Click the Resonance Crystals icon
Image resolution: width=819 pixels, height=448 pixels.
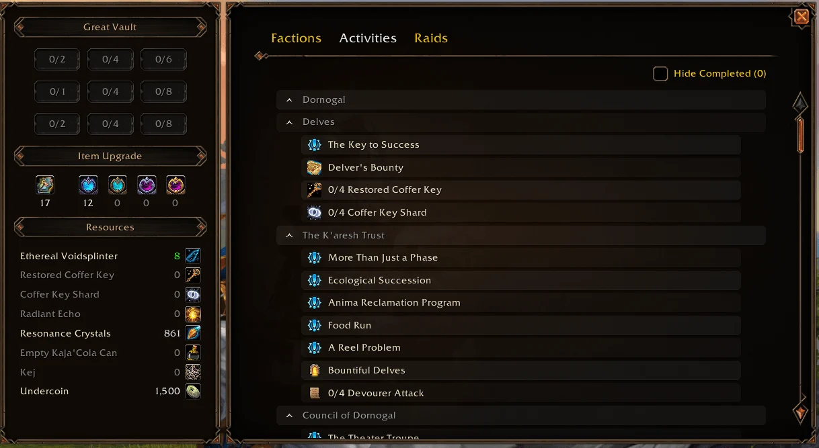point(193,333)
